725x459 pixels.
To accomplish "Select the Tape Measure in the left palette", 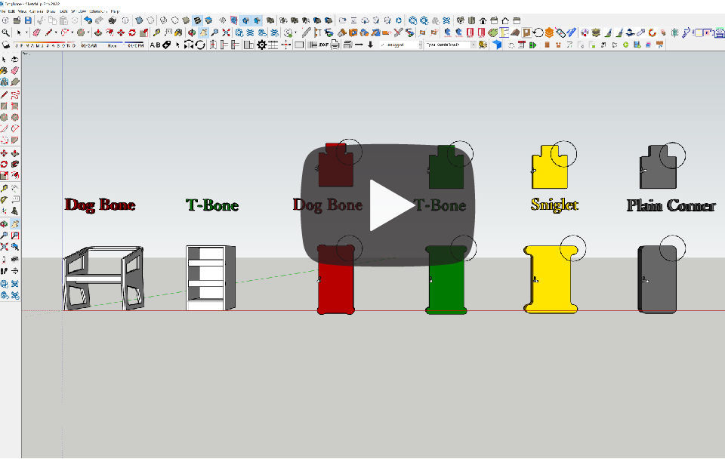I will [5, 189].
